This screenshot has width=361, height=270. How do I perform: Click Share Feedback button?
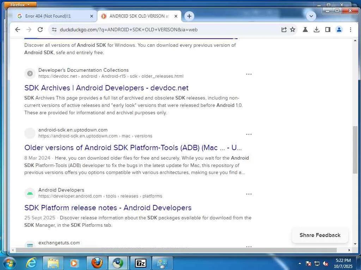[320, 235]
